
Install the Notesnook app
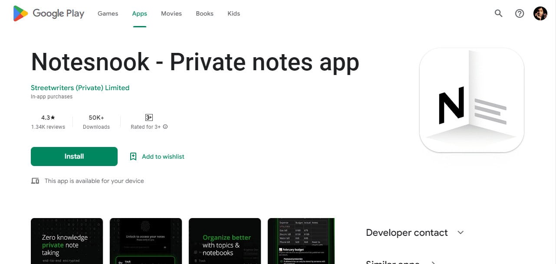tap(74, 156)
